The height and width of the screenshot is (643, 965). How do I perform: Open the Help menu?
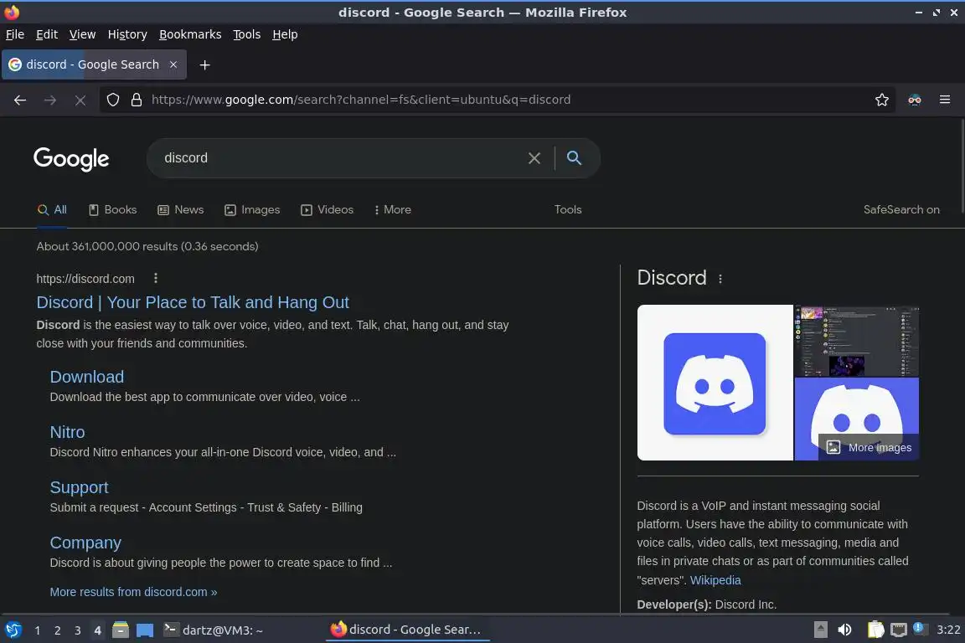(x=285, y=34)
